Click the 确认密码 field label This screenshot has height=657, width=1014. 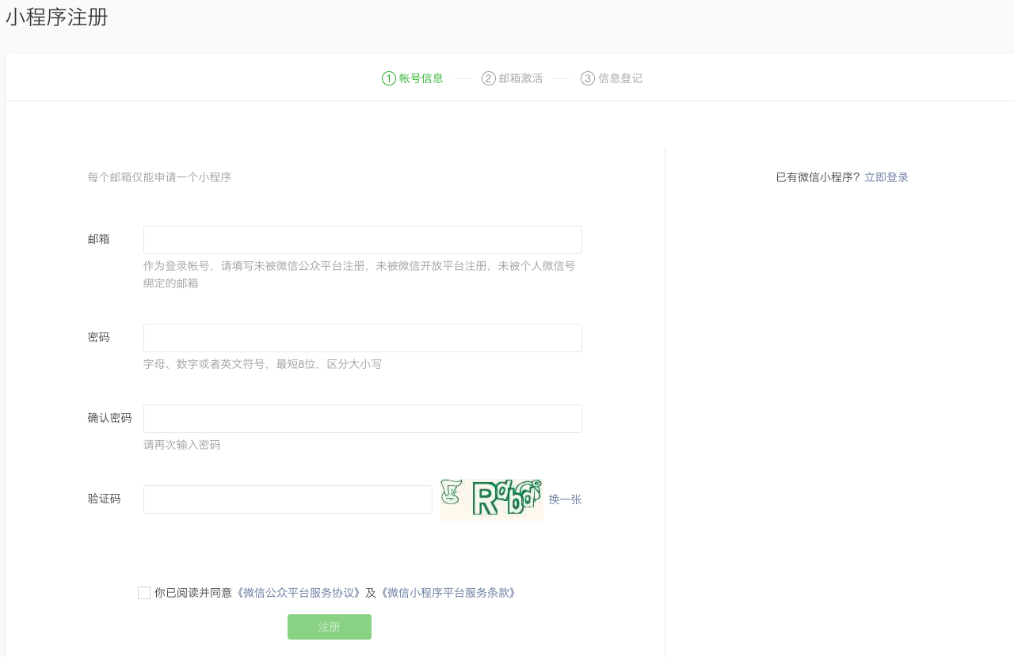(110, 418)
